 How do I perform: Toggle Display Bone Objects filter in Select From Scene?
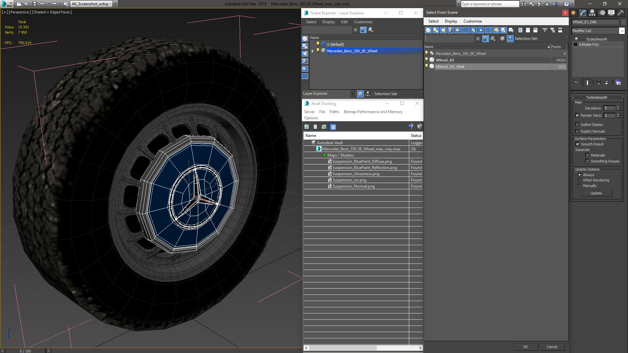[488, 30]
